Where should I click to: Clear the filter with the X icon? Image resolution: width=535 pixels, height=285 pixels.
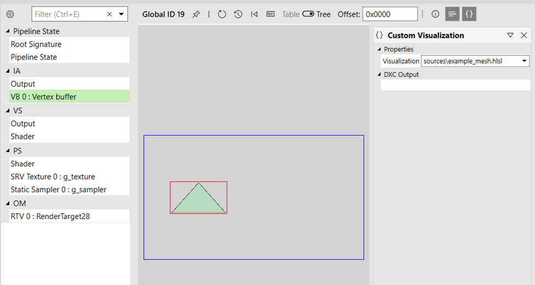pyautogui.click(x=110, y=14)
